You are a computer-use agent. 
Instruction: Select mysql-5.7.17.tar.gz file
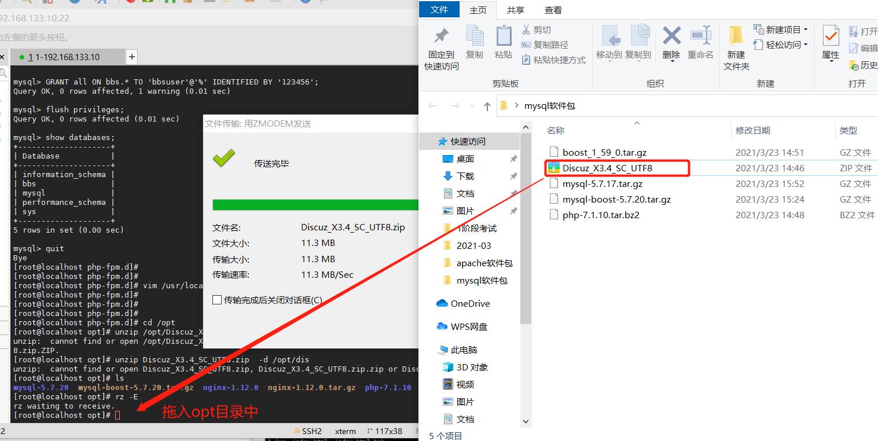(x=603, y=184)
